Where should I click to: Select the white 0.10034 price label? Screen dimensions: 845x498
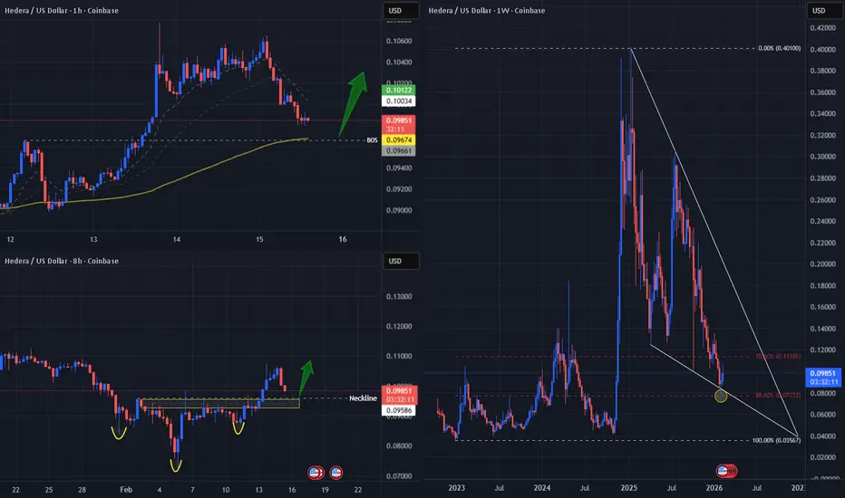(x=398, y=101)
